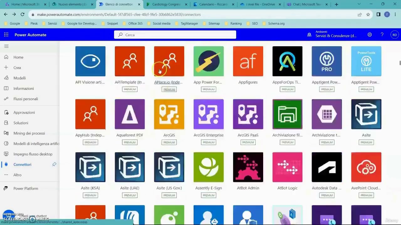This screenshot has width=401, height=225.
Task: Click the browser back arrow
Action: click(6, 14)
